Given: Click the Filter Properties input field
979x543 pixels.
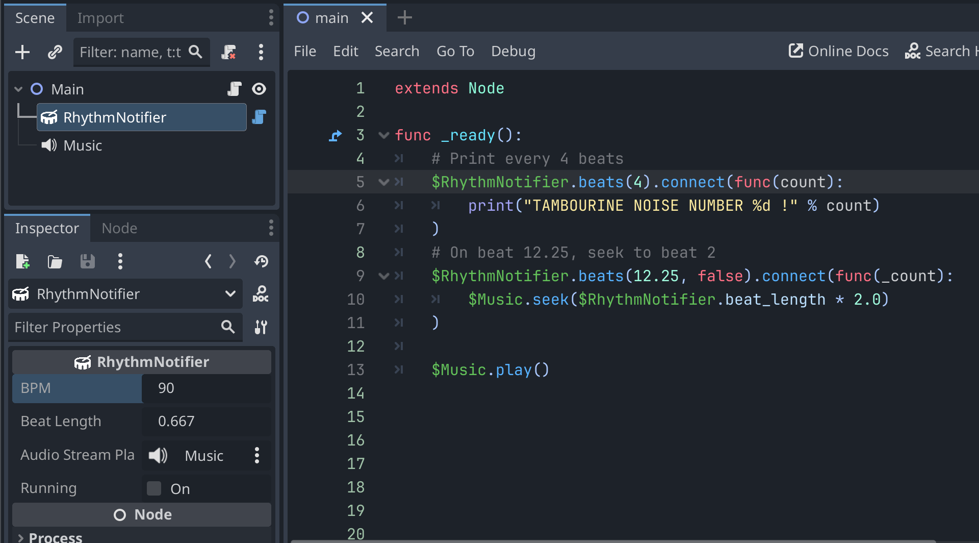Looking at the screenshot, I should pyautogui.click(x=125, y=327).
